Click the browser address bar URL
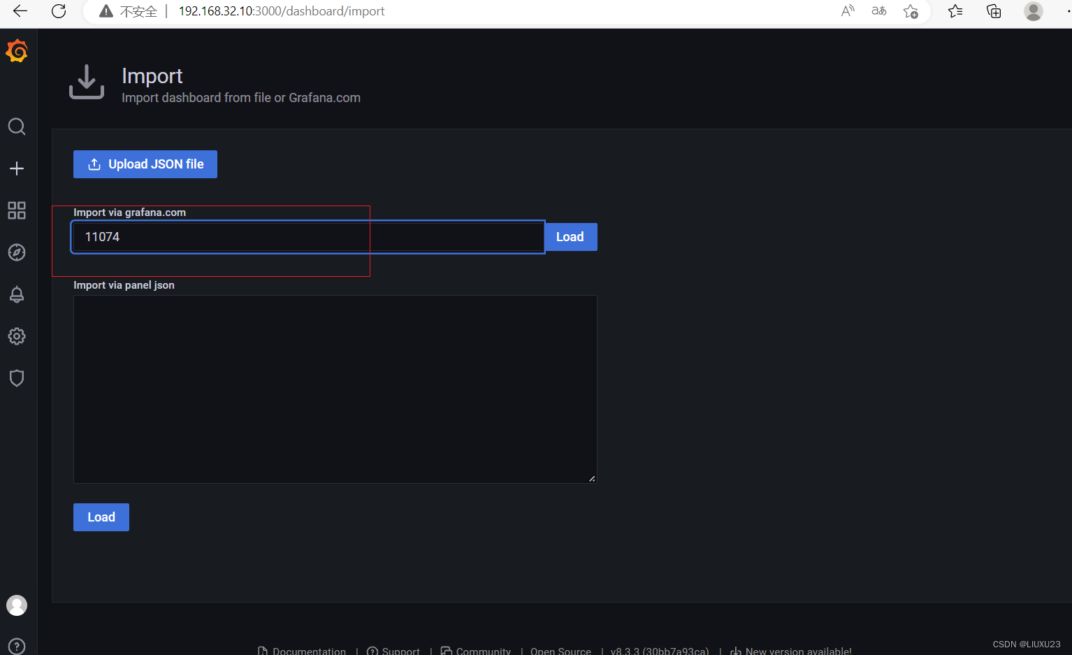The width and height of the screenshot is (1072, 655). [282, 11]
